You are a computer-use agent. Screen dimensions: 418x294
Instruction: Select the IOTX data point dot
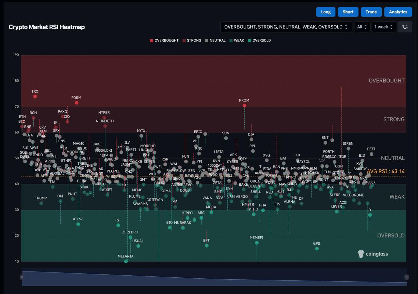141,136
